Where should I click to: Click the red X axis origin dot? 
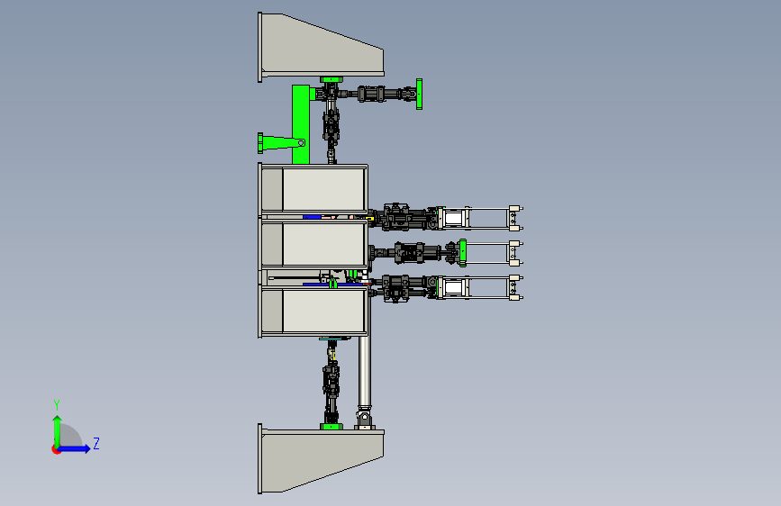[x=56, y=449]
